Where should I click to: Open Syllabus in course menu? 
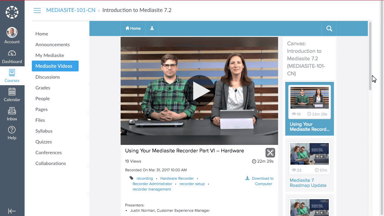(44, 131)
